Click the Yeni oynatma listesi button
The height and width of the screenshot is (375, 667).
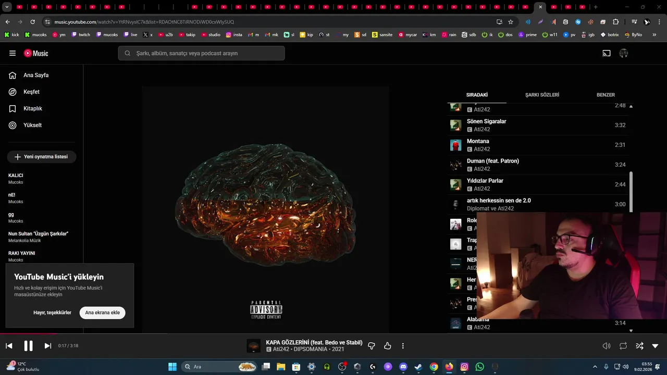tap(42, 157)
